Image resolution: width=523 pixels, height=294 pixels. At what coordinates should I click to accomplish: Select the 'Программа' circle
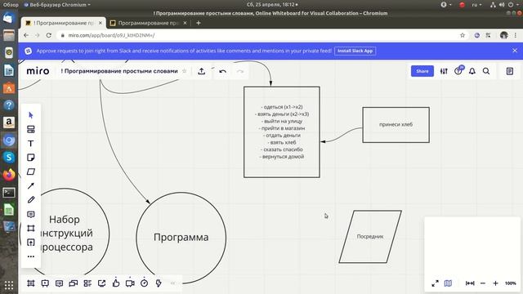point(181,238)
